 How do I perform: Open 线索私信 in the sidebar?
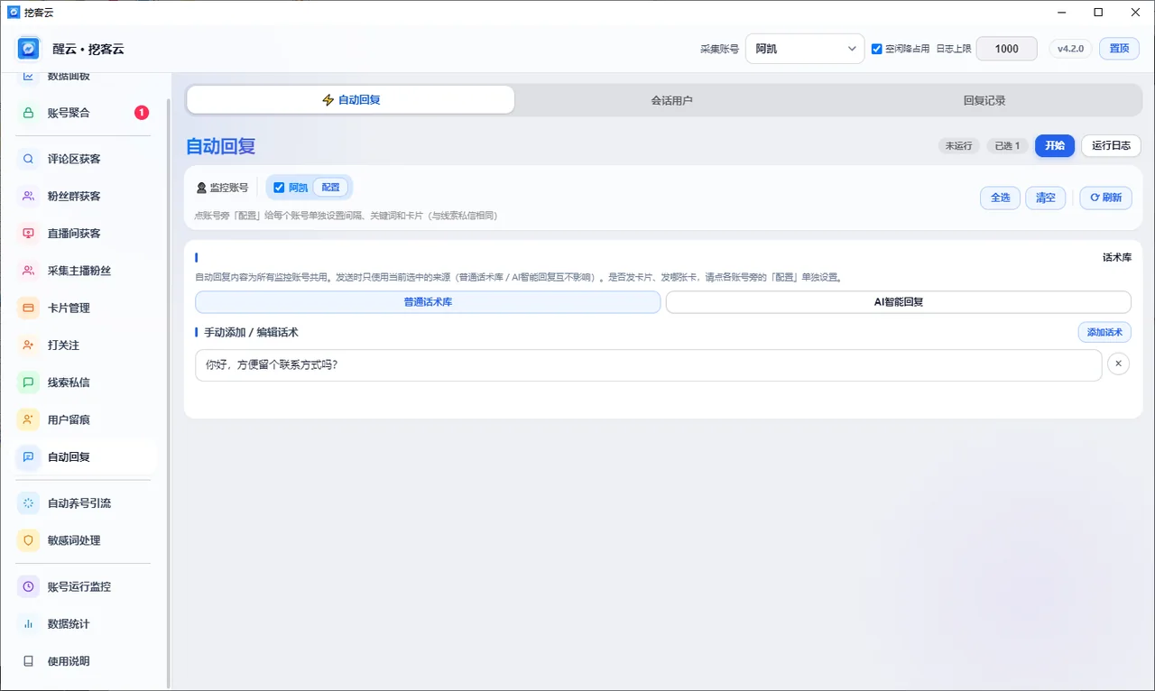[x=86, y=382]
